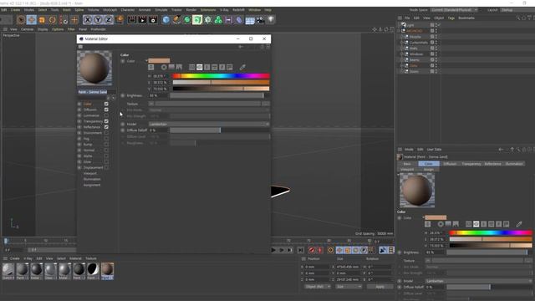The image size is (535, 301).
Task: Click the Brightness slider in Material Editor
Action: (220, 95)
